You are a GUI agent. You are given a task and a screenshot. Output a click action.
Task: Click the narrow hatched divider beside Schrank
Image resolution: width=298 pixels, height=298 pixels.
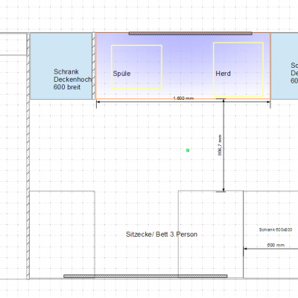click(94, 66)
